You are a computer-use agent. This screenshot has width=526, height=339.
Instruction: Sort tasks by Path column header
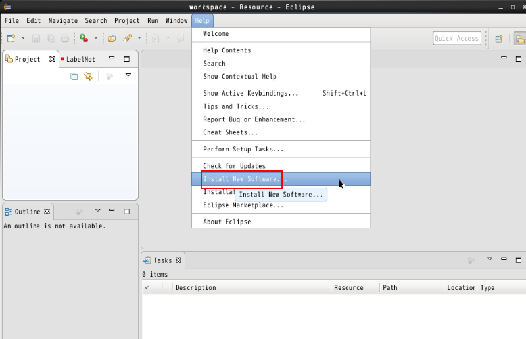[412, 287]
